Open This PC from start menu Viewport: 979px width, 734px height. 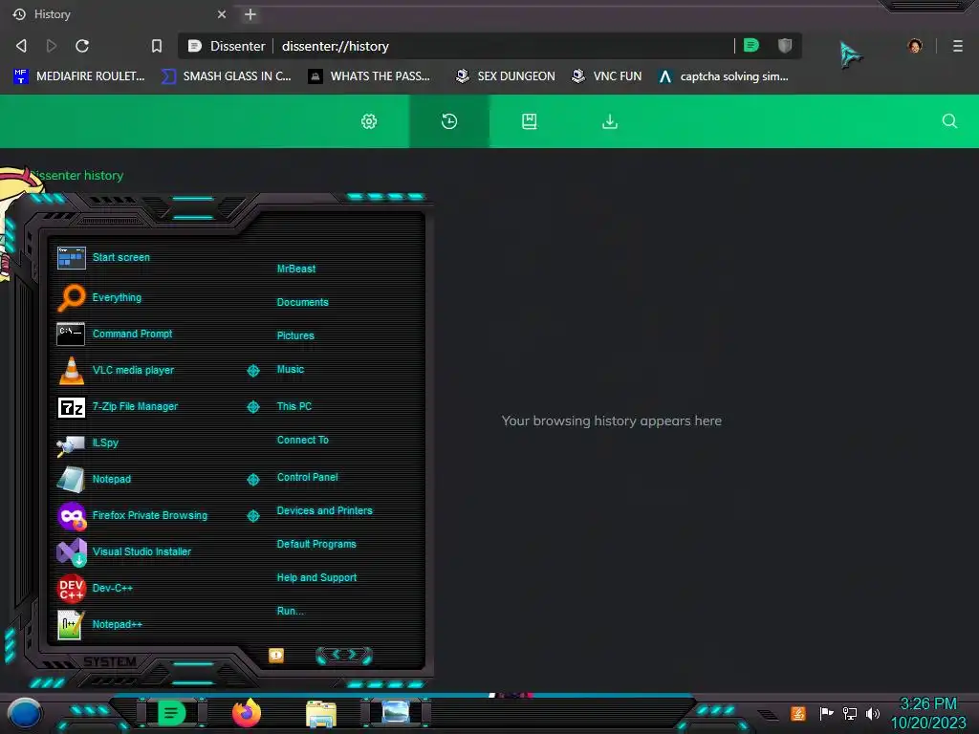294,406
